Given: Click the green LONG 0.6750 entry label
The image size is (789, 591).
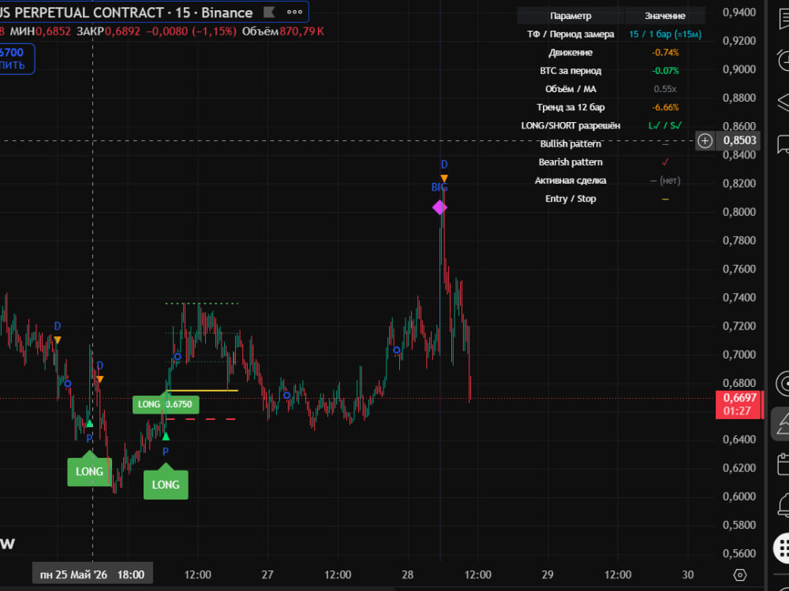Looking at the screenshot, I should (x=166, y=404).
